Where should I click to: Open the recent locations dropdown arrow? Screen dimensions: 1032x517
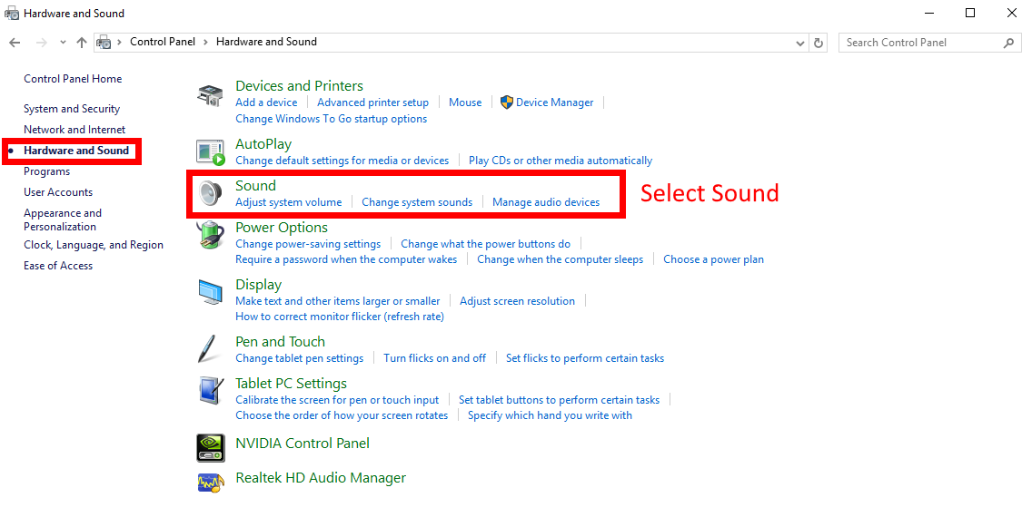(x=63, y=43)
